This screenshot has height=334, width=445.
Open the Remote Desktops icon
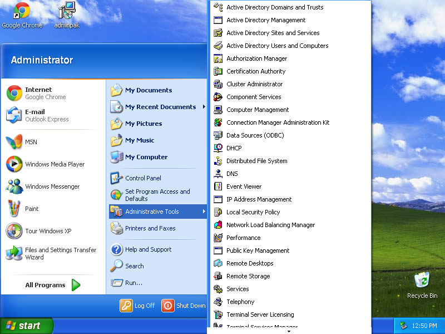(218, 263)
